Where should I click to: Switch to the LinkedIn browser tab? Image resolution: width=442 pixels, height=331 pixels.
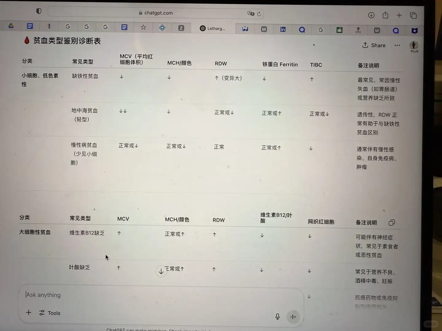pyautogui.click(x=283, y=29)
